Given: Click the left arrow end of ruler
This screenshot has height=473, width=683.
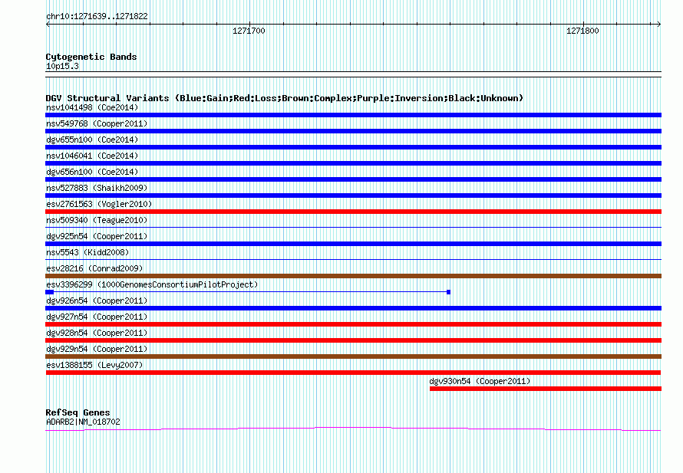Looking at the screenshot, I should tap(48, 25).
